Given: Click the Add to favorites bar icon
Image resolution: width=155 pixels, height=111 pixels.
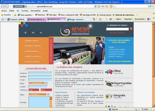Looking at the screenshot, I should tap(15, 15).
